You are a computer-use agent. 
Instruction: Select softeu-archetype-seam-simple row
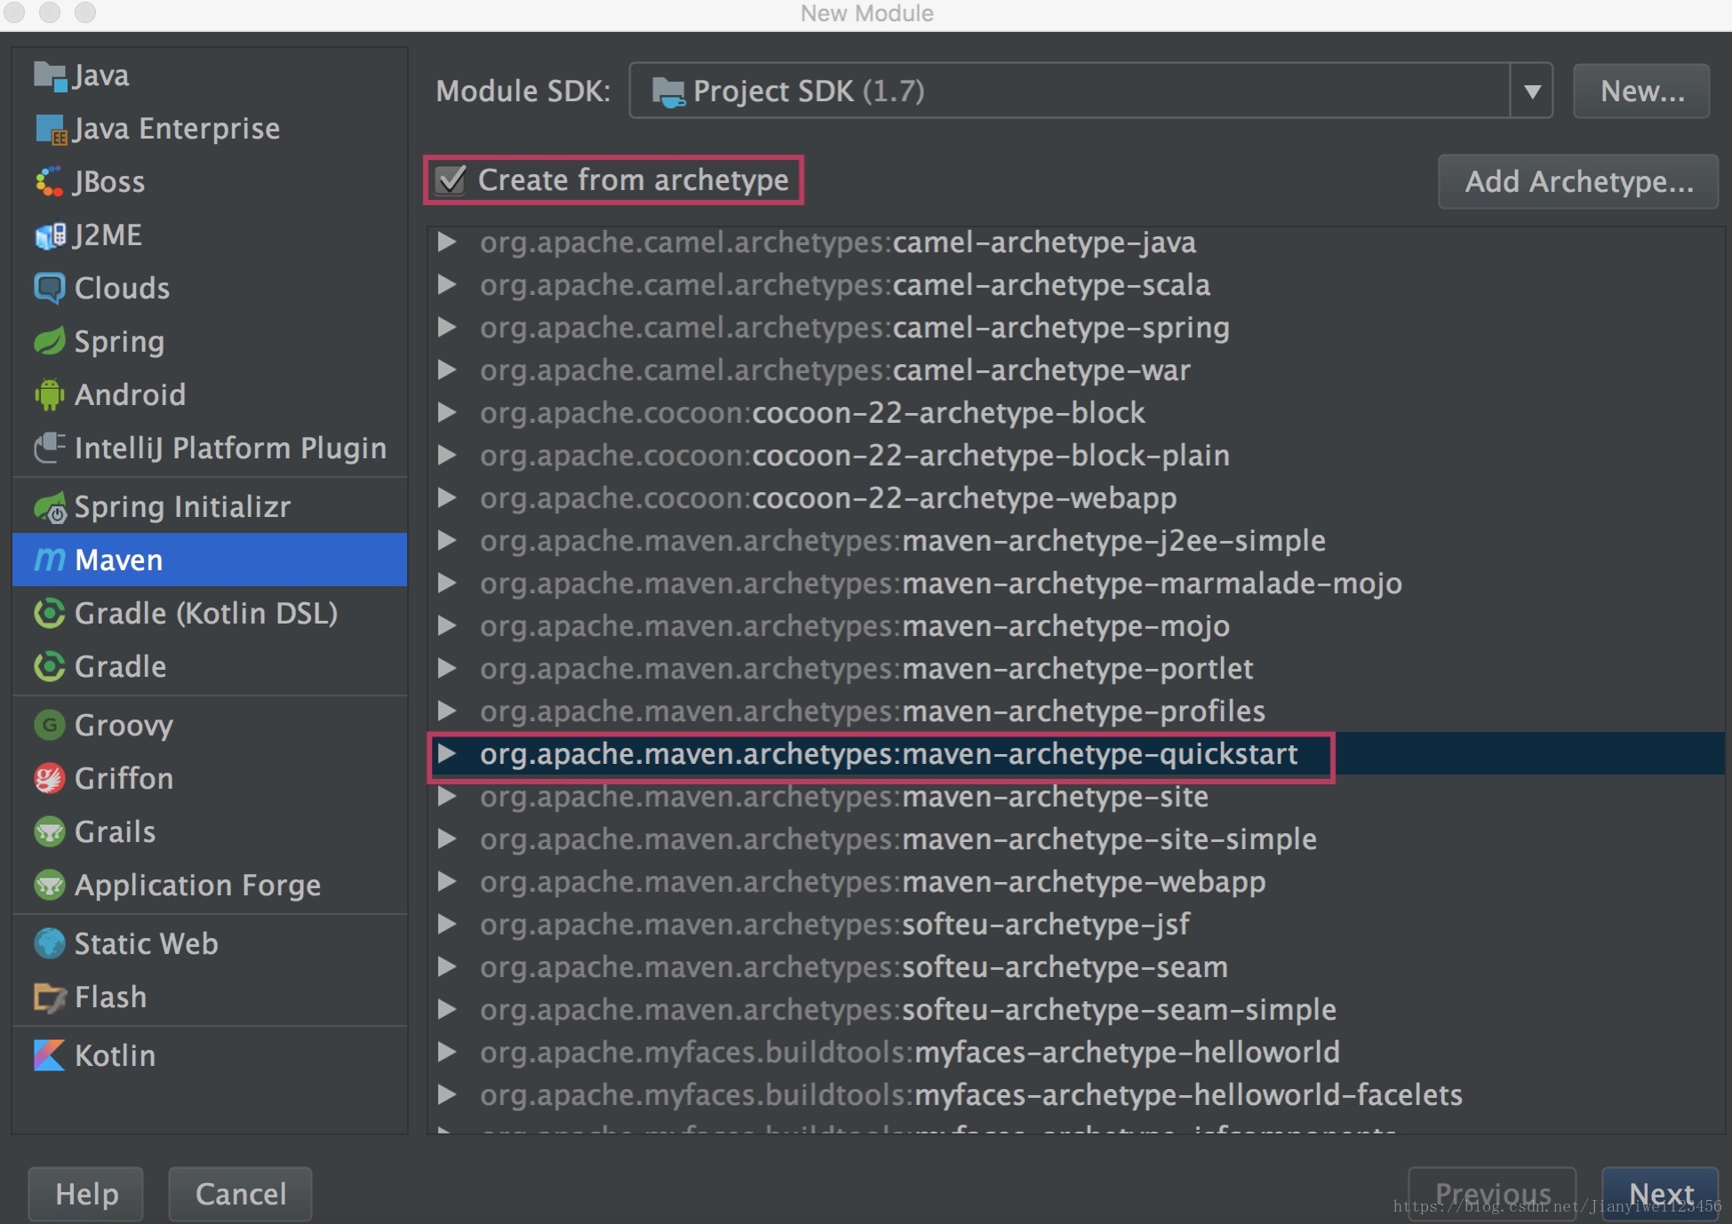[x=1075, y=1009]
